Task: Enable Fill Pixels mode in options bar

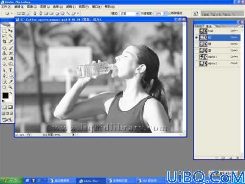Action: click(x=28, y=13)
